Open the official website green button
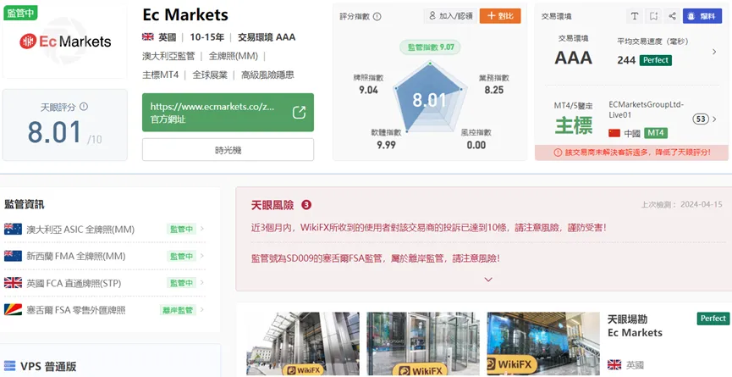Viewport: 732px width, 377px height. pos(228,113)
